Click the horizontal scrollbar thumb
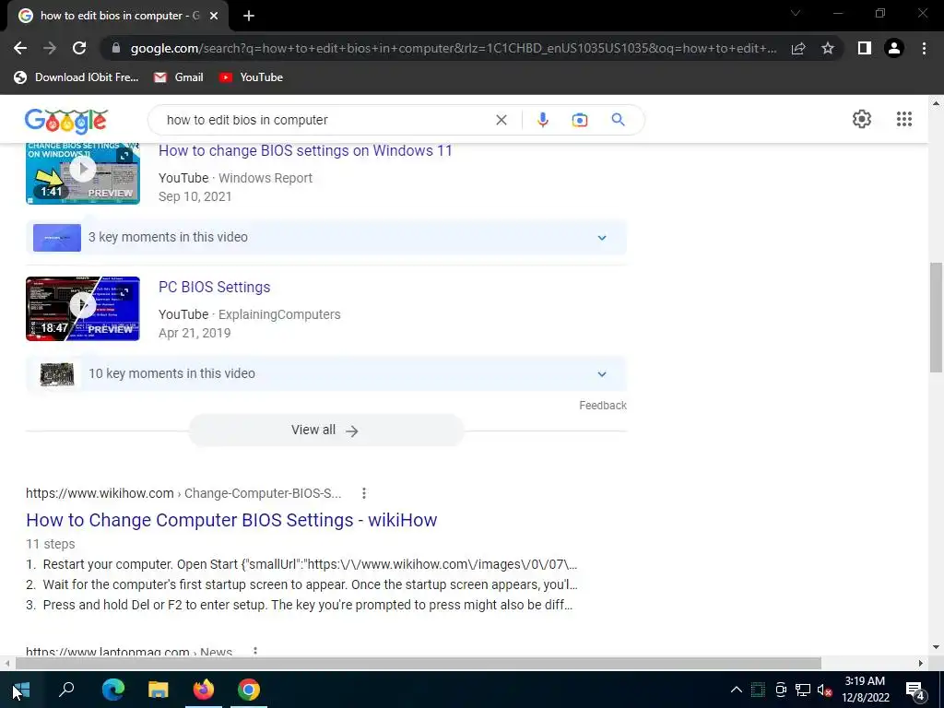The image size is (944, 708). click(419, 663)
